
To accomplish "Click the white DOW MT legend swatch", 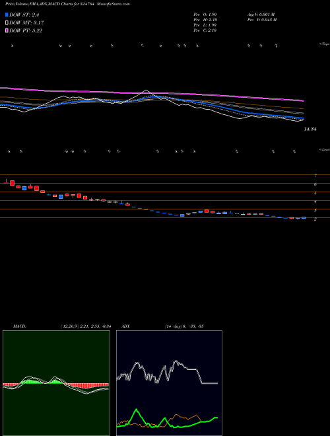I will (7, 22).
